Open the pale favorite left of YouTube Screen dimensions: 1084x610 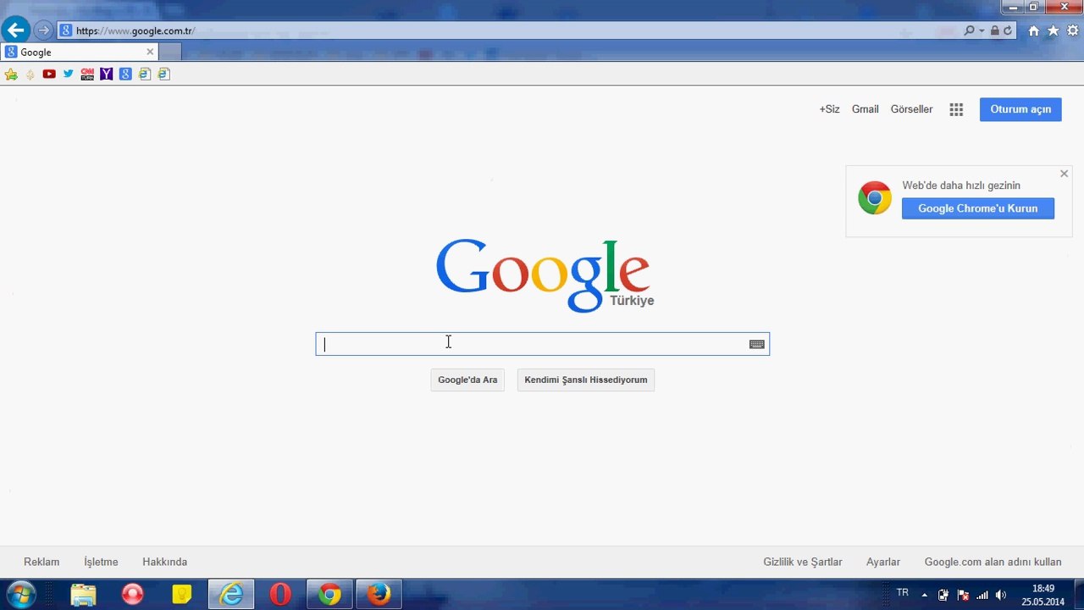point(30,75)
